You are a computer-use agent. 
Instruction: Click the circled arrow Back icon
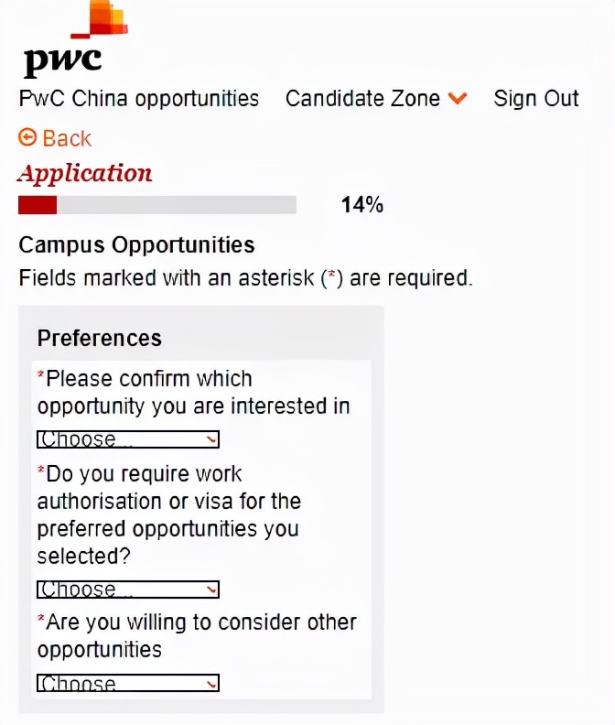coord(27,138)
